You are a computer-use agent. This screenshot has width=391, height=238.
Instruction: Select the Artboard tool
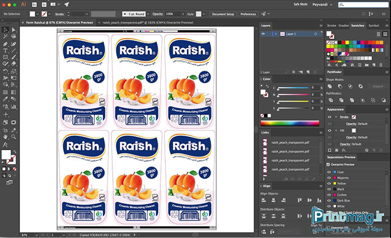(x=5, y=130)
